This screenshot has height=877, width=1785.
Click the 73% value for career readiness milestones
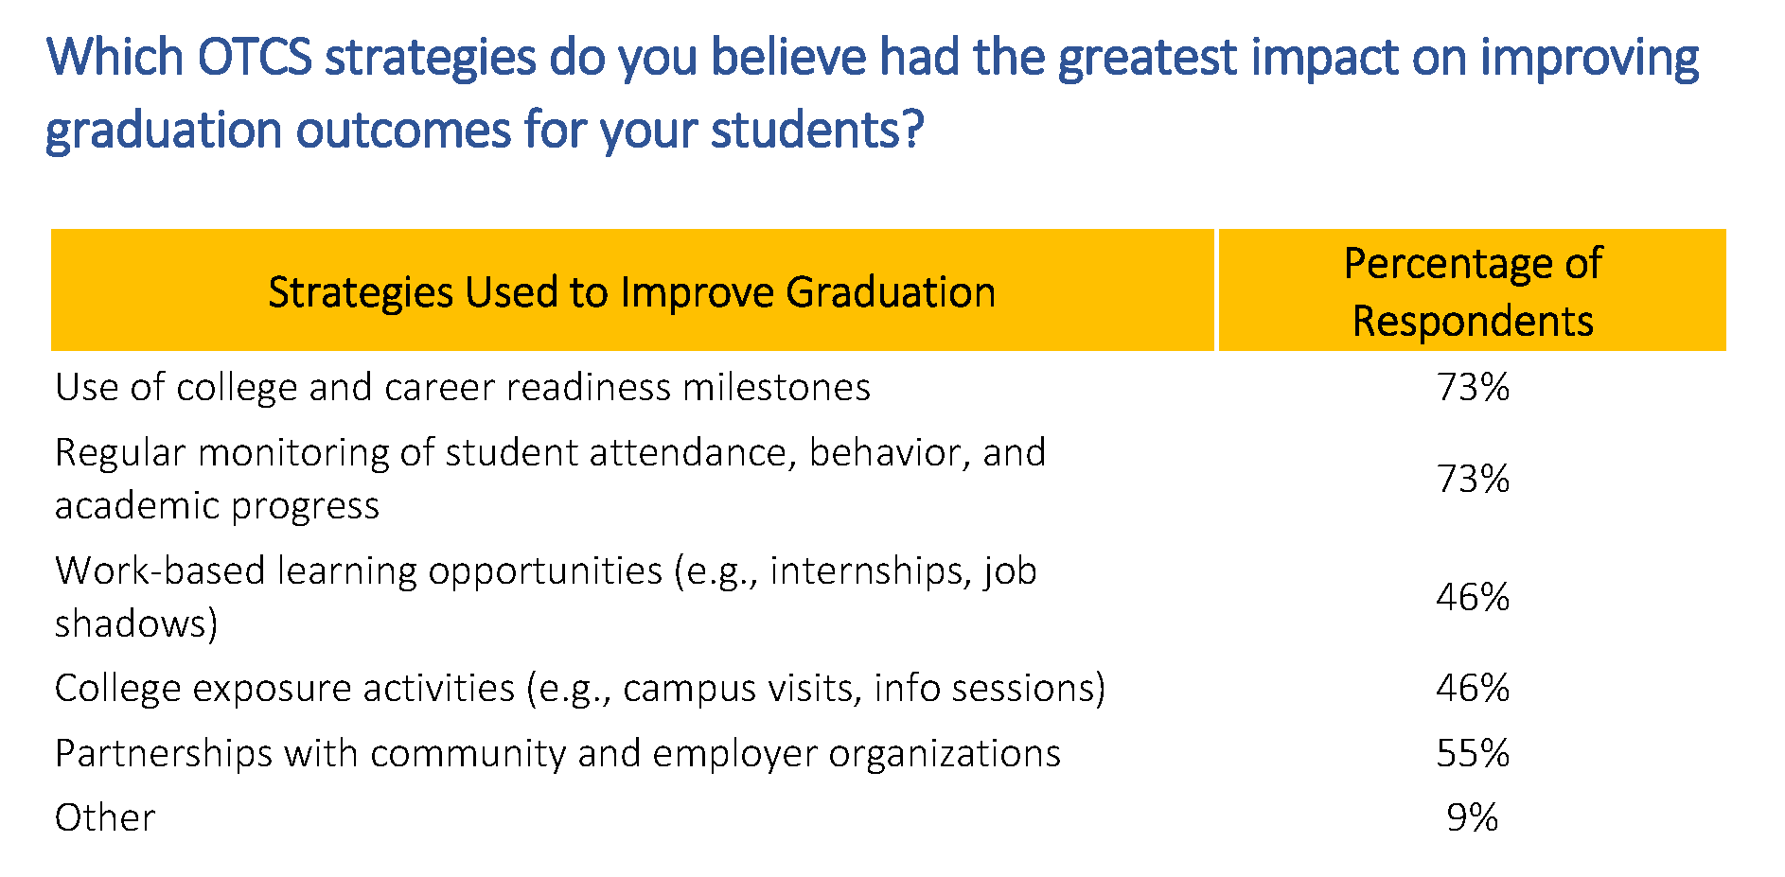tap(1472, 388)
